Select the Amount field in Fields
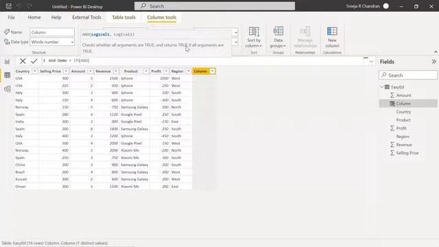Screen dimensions: 439x247 pos(403,95)
